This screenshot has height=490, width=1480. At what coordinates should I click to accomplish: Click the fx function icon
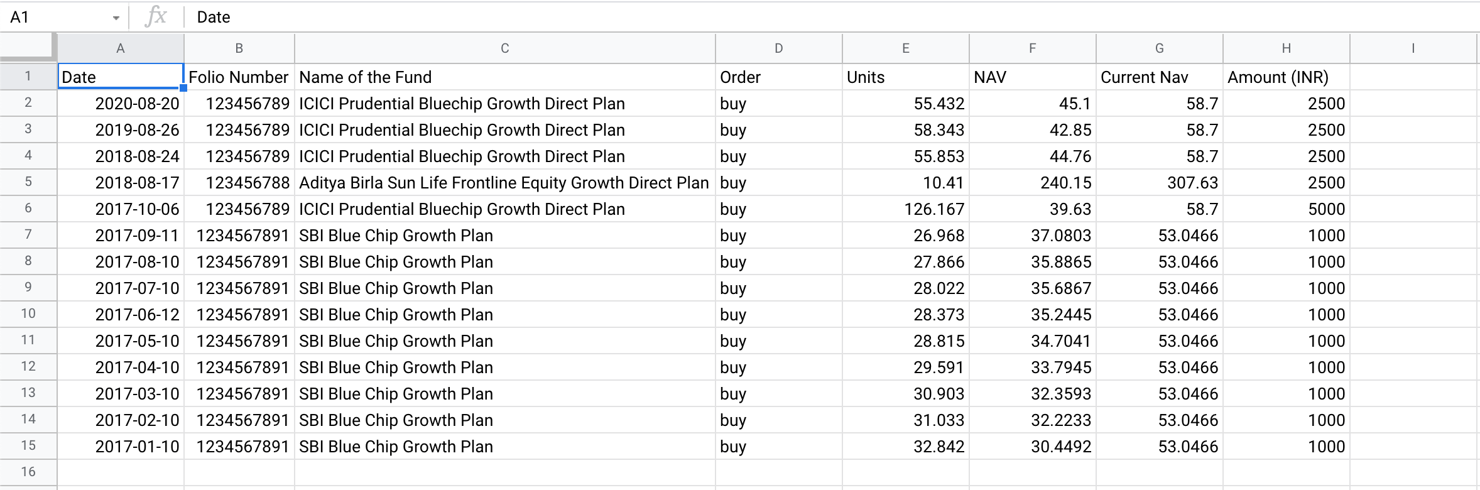pyautogui.click(x=155, y=17)
